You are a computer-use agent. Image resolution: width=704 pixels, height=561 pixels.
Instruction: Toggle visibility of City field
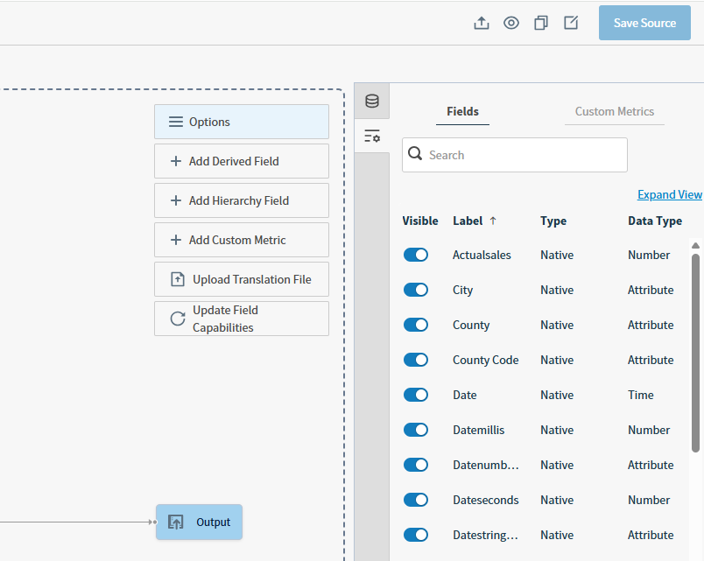[x=416, y=290]
